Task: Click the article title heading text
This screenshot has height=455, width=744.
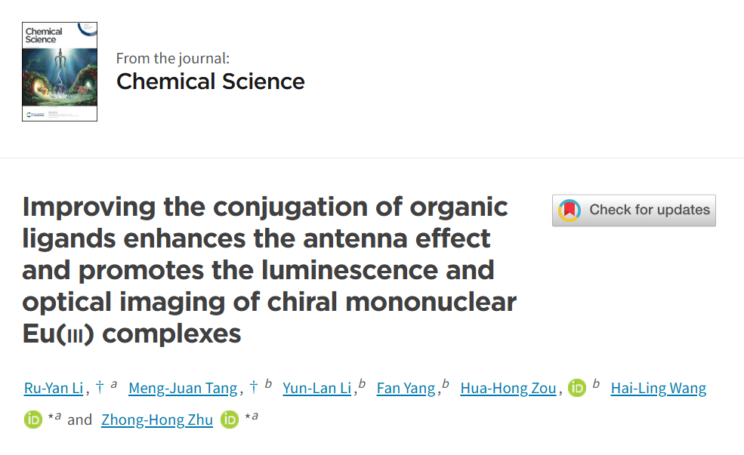Action: 269,269
